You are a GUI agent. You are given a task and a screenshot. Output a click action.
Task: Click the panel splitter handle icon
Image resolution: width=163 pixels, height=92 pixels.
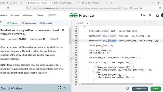71,58
